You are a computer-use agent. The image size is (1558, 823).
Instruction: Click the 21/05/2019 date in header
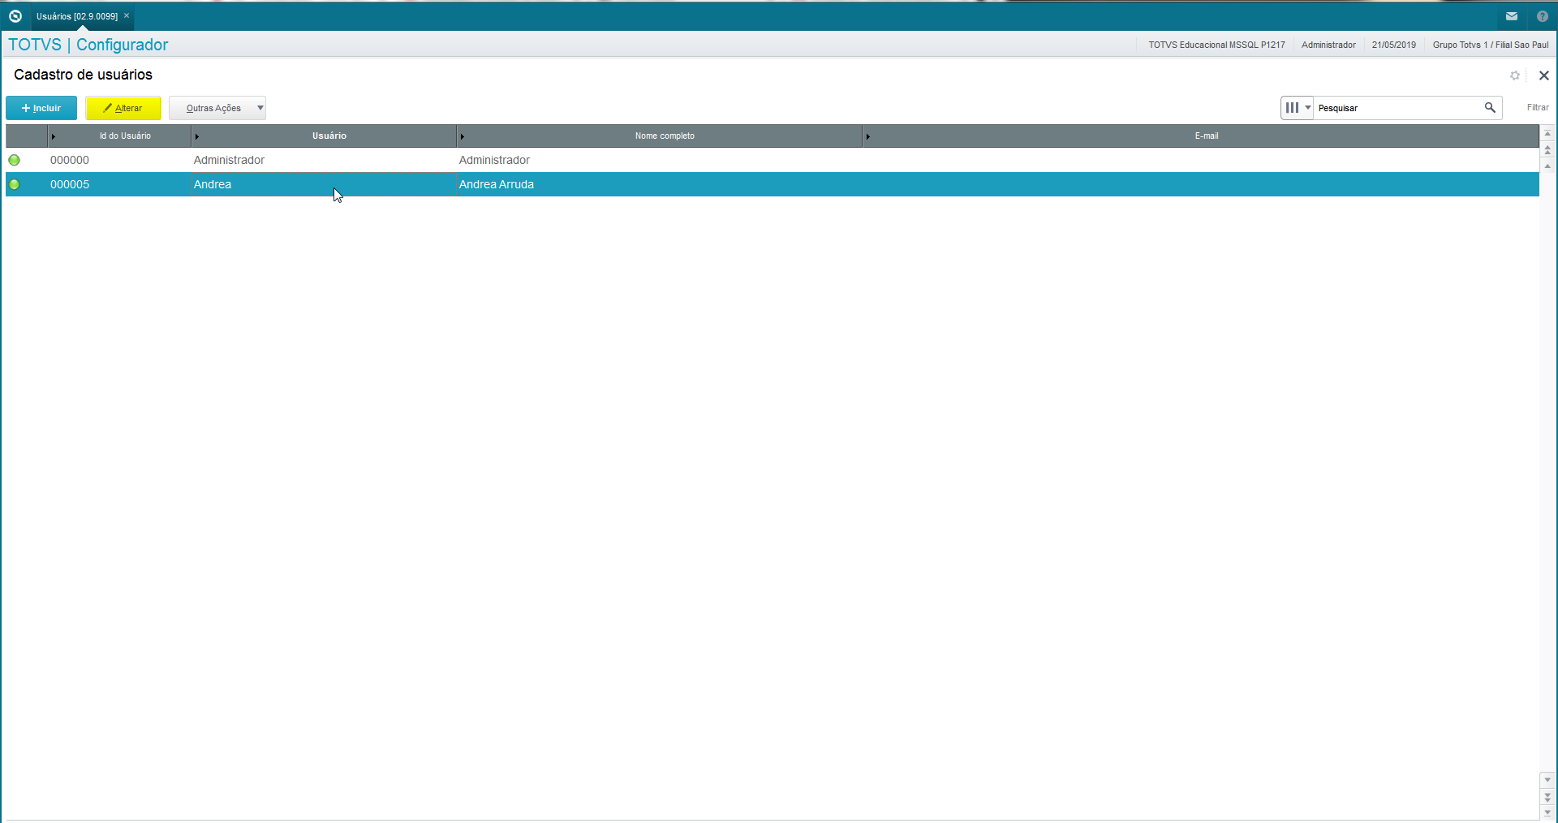click(x=1394, y=45)
